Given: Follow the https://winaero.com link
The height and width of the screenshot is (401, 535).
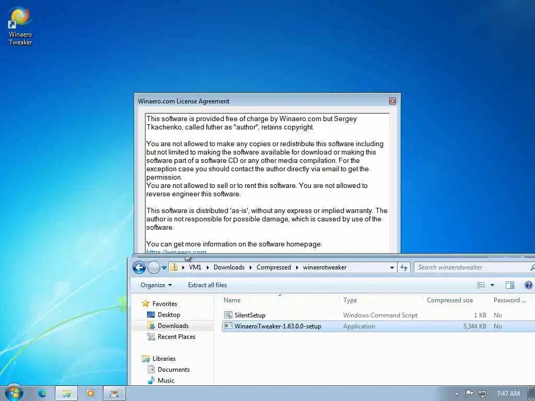Looking at the screenshot, I should tap(176, 252).
